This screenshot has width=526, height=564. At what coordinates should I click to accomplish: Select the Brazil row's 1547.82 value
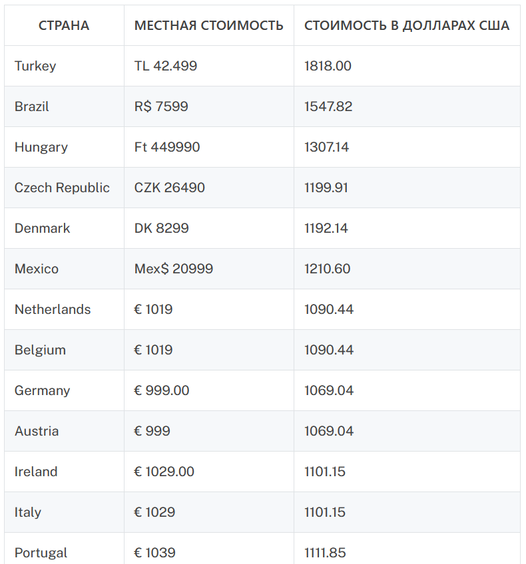(328, 106)
